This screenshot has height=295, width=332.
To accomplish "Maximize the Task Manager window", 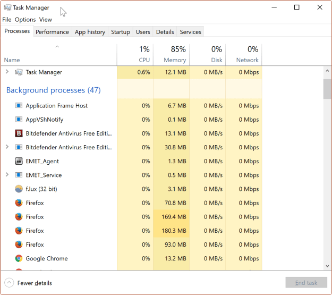I will coord(297,7).
